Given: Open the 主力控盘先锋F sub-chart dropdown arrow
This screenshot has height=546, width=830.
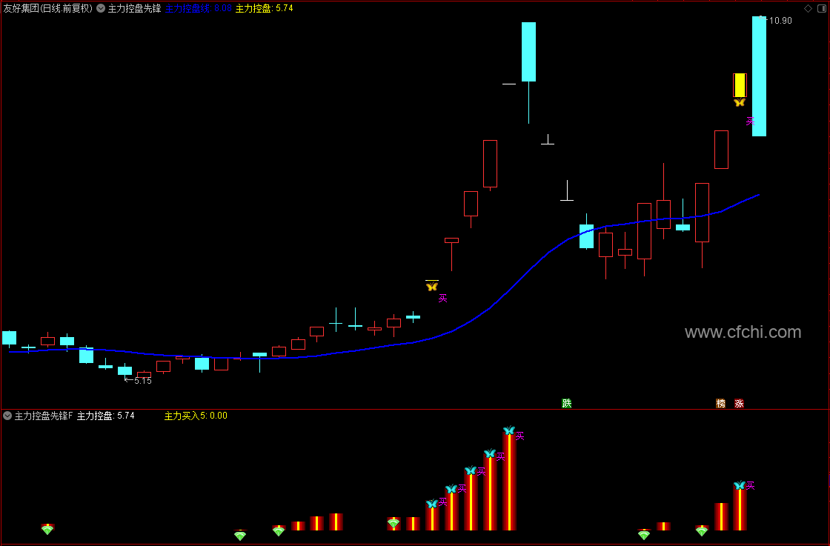Looking at the screenshot, I should (x=7, y=416).
